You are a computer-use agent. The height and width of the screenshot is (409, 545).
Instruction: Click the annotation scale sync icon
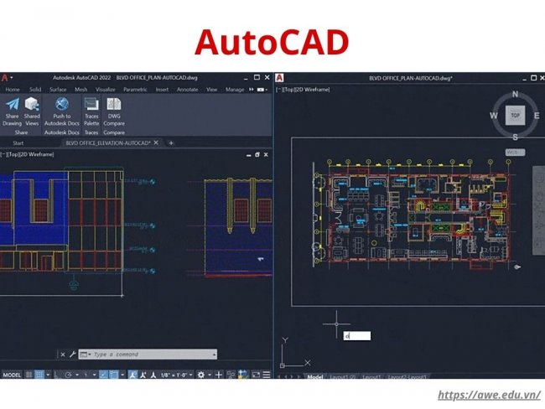(143, 375)
